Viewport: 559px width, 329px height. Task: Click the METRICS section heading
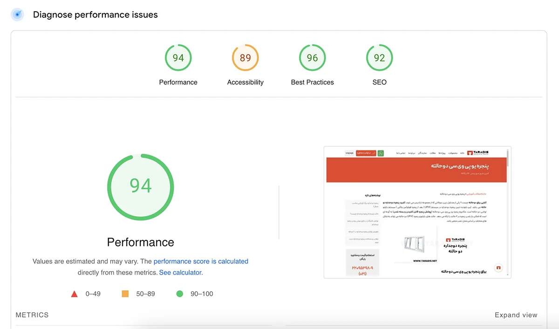(32, 315)
